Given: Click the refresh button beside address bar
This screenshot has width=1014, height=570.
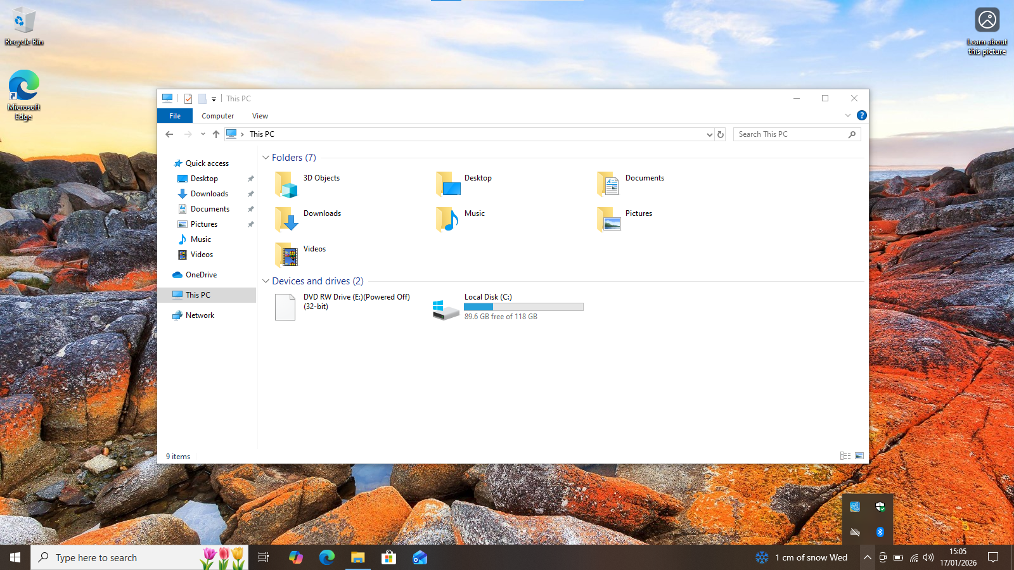Looking at the screenshot, I should (720, 134).
